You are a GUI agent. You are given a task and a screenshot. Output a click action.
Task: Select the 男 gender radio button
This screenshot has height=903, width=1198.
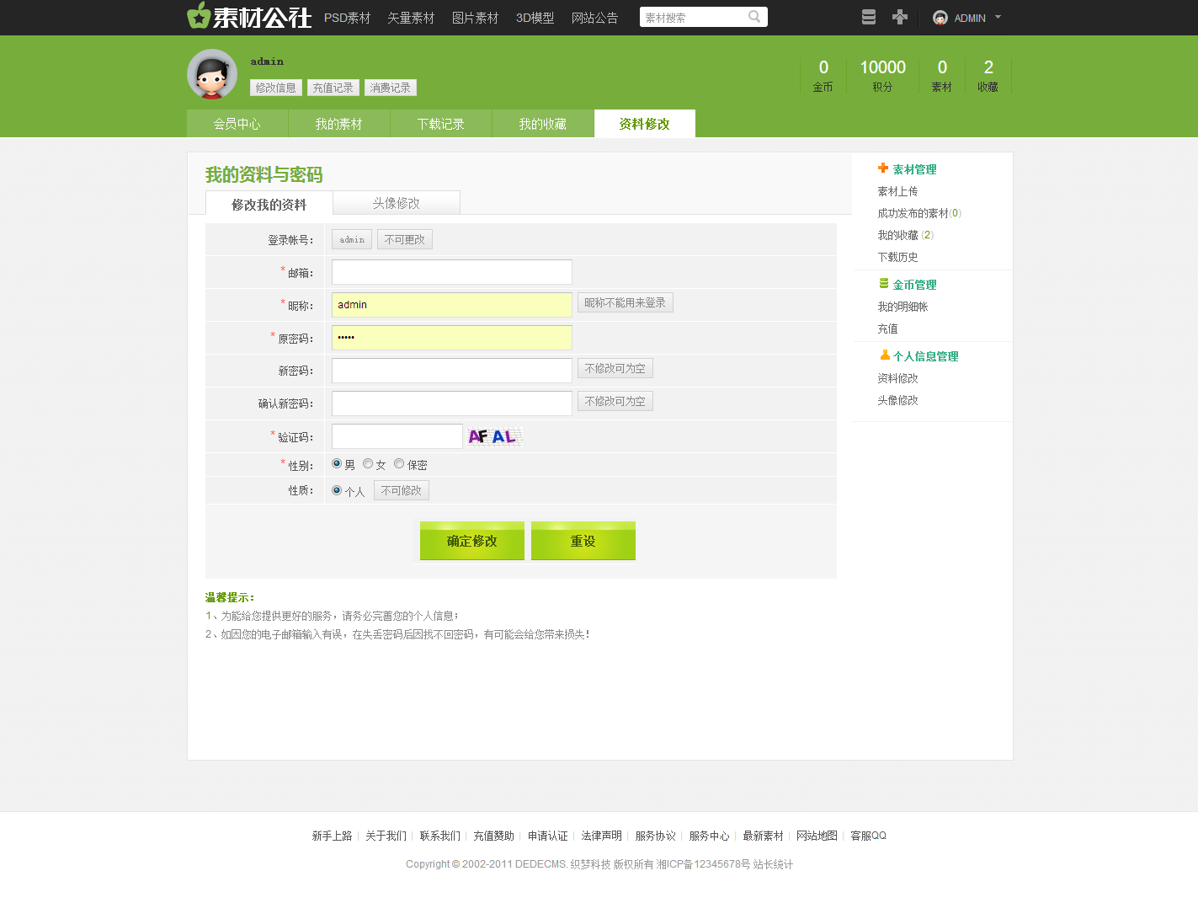point(337,464)
